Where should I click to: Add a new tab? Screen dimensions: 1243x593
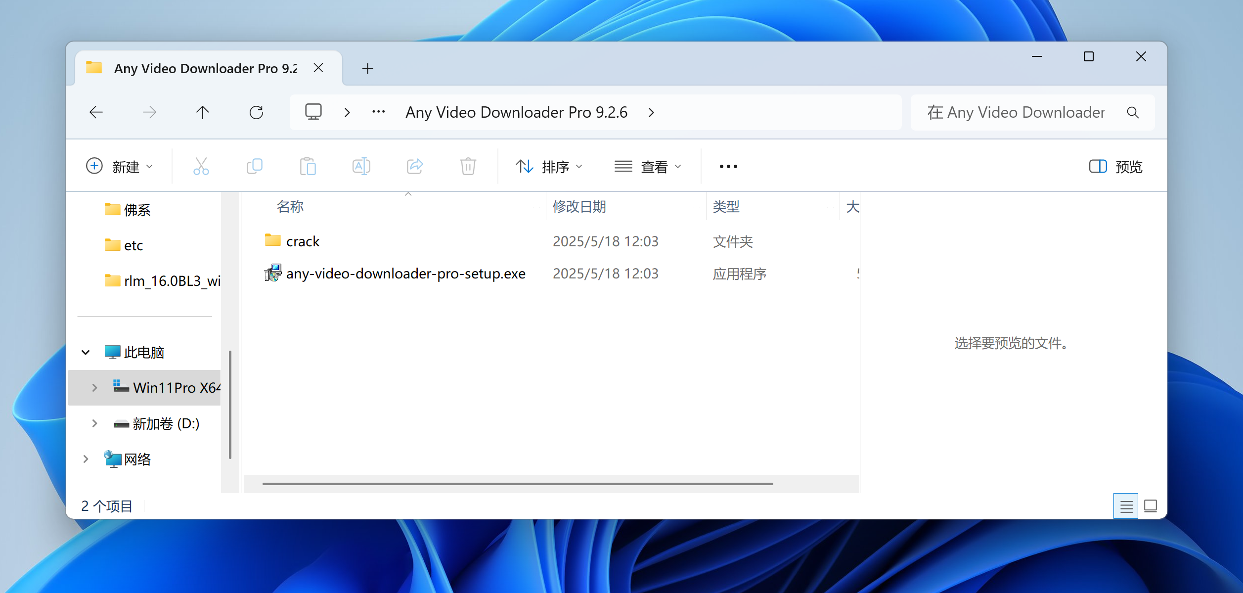point(367,69)
